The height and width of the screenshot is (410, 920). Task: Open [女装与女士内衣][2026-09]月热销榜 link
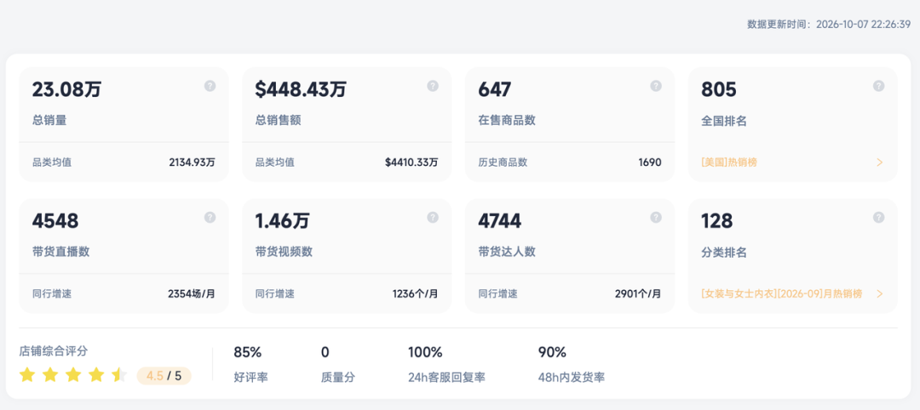[x=781, y=293]
